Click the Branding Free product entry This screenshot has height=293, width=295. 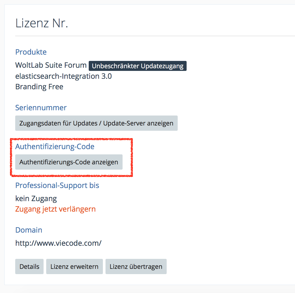click(39, 87)
